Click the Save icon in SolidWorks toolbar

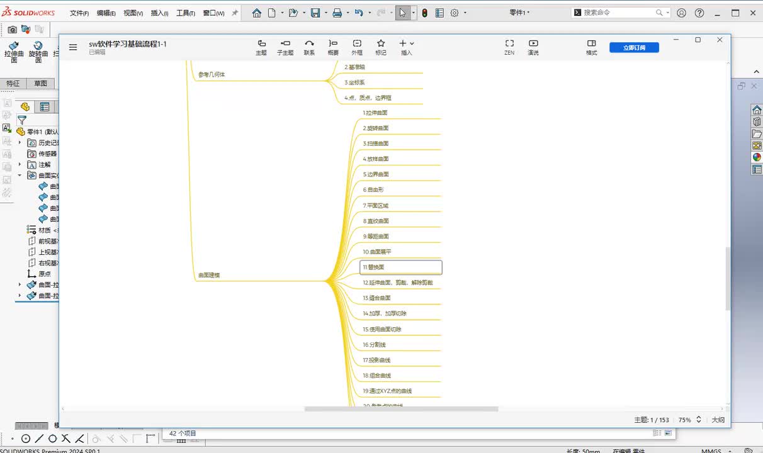(315, 13)
